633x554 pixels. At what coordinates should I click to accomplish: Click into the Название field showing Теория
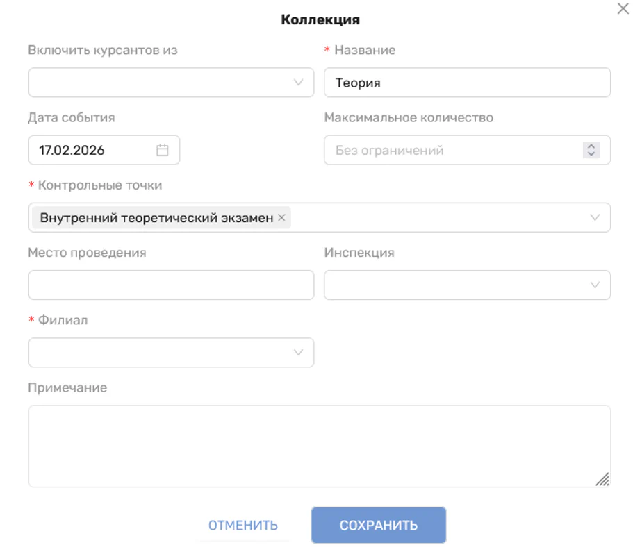coord(466,82)
